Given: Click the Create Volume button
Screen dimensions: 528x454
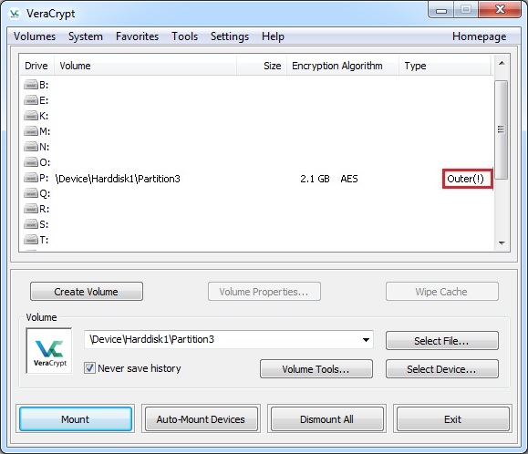Looking at the screenshot, I should pyautogui.click(x=87, y=292).
